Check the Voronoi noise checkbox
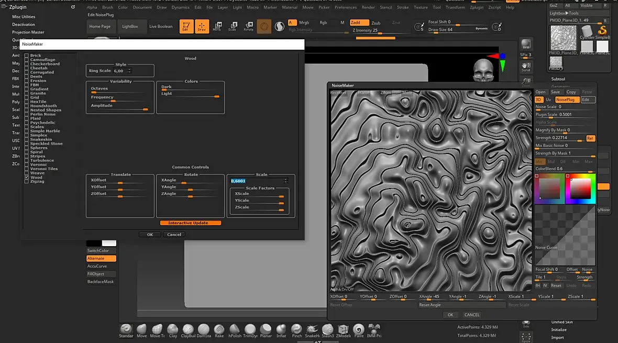 point(27,164)
